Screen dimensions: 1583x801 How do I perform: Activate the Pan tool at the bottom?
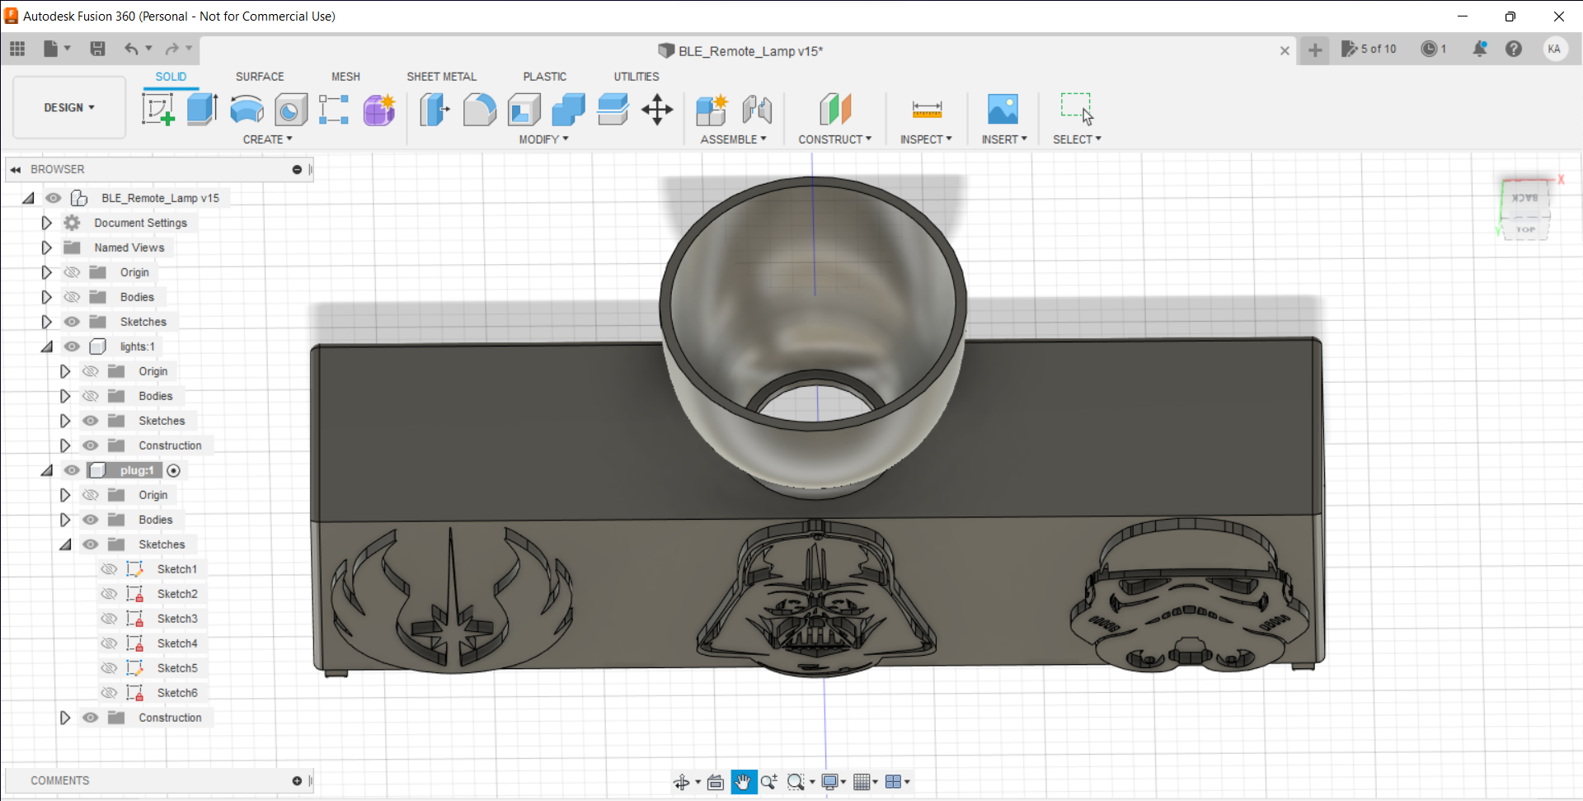744,781
